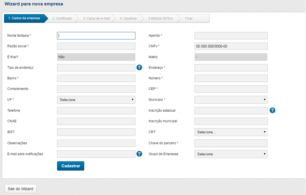Focus the Chave do parceiro field
Screen dimensions: 306x195
tap(231, 143)
